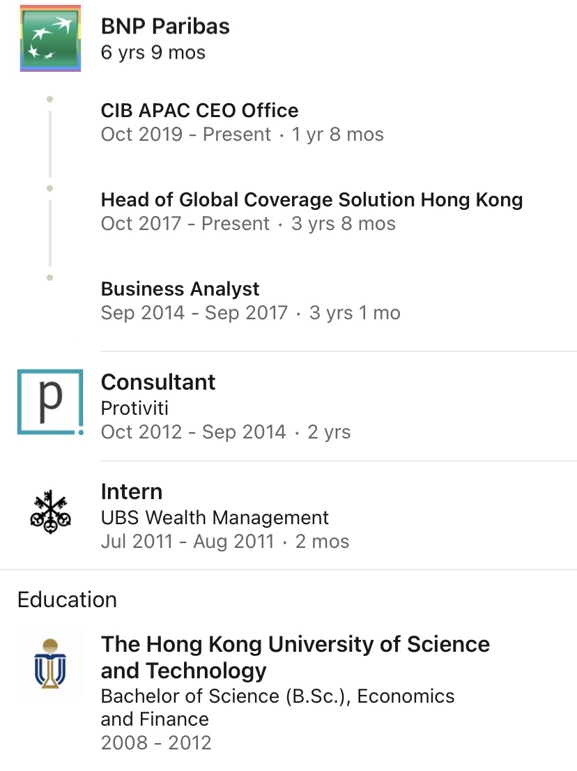
Task: Tap the UBS Wealth Management company text
Action: [215, 517]
